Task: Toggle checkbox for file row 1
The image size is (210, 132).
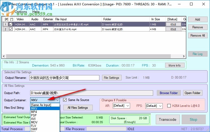Action: point(11,24)
